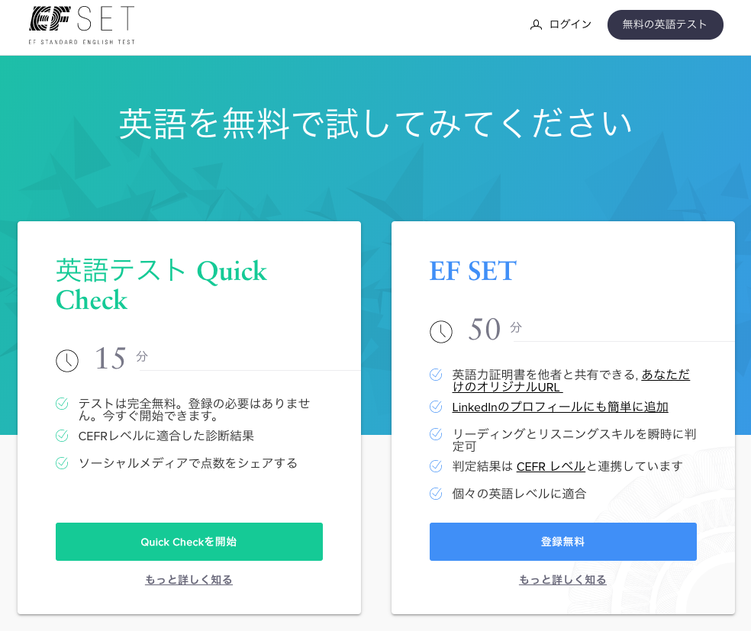Click the clock icon next to 15 分
This screenshot has width=751, height=631.
point(67,360)
